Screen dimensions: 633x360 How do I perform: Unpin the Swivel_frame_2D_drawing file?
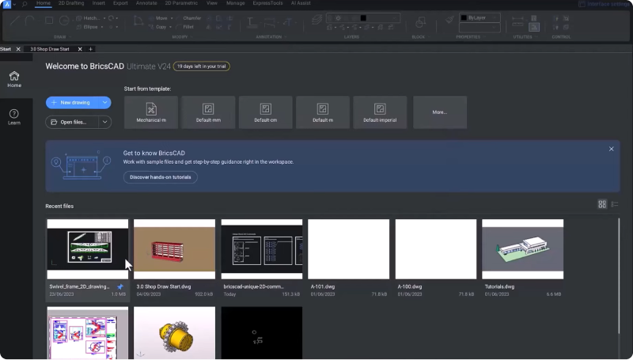click(x=120, y=286)
